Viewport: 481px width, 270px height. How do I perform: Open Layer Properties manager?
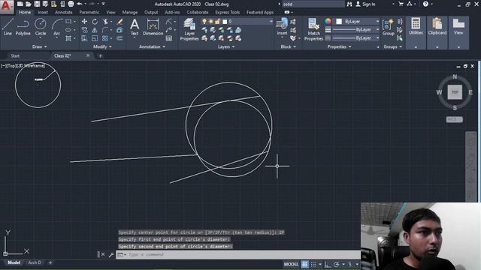(189, 29)
